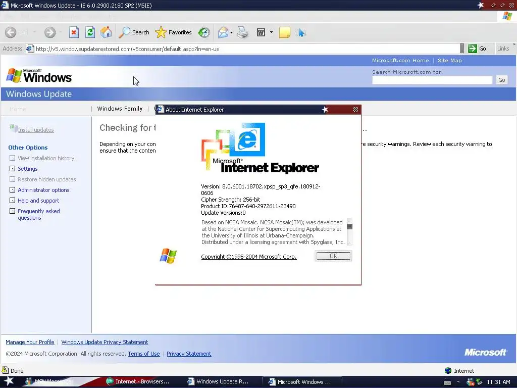Click Restore hidden updates option
Viewport: 517px width, 388px height.
click(x=47, y=179)
